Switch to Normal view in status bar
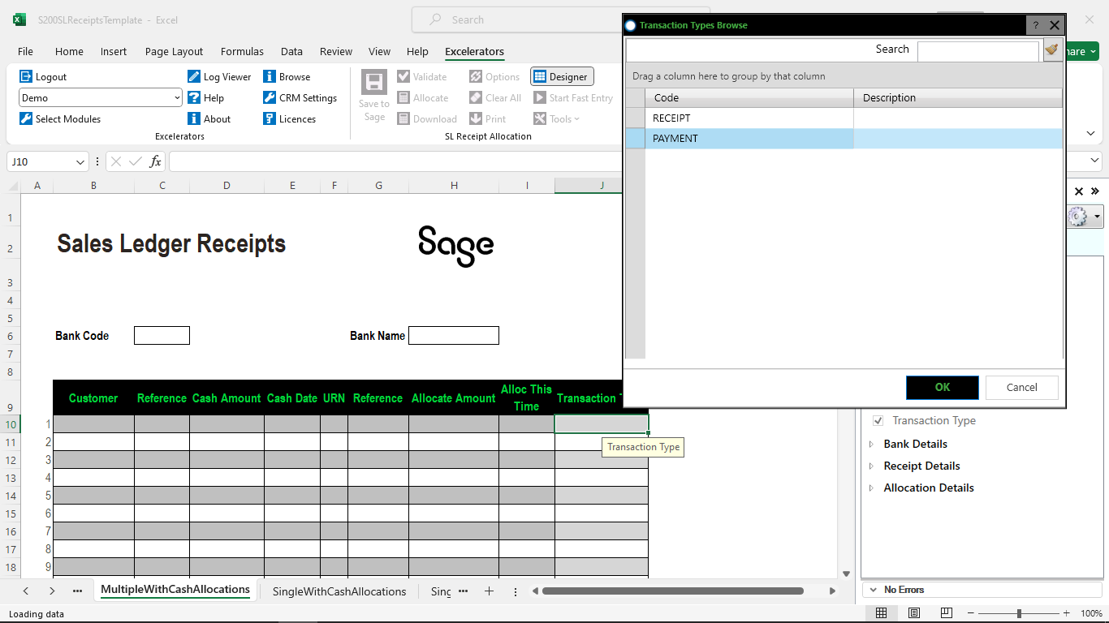 882,613
